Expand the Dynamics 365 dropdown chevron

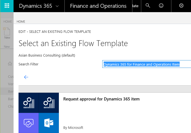(57, 6)
